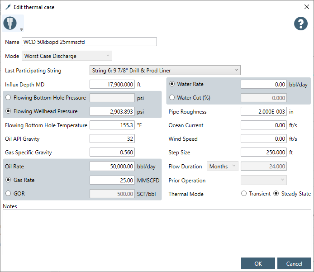The height and width of the screenshot is (272, 314).
Task: Edit the Name field WCD 50kbopd 25mmscfd
Action: 89,42
